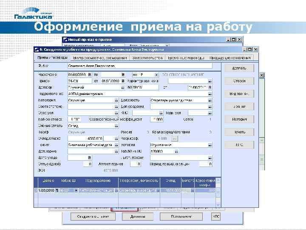Open lookup beside Оклад/ставка value
Image resolution: width=306 pixels, height=230 pixels.
[116, 139]
